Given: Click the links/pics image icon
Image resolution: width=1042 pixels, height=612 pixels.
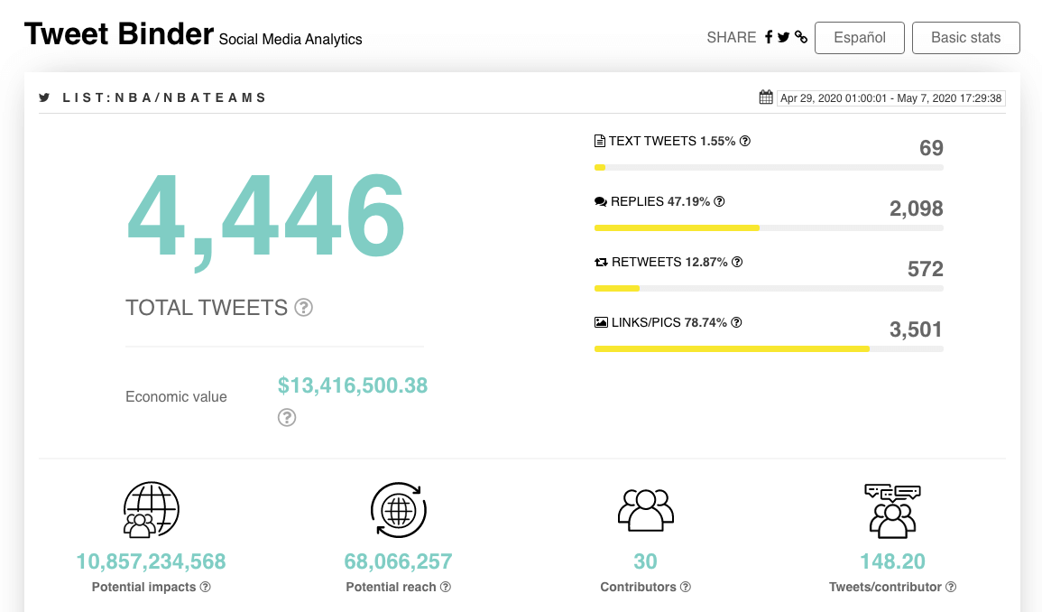Looking at the screenshot, I should (x=601, y=322).
